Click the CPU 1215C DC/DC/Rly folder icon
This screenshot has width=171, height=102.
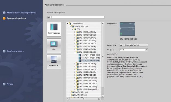(77, 72)
